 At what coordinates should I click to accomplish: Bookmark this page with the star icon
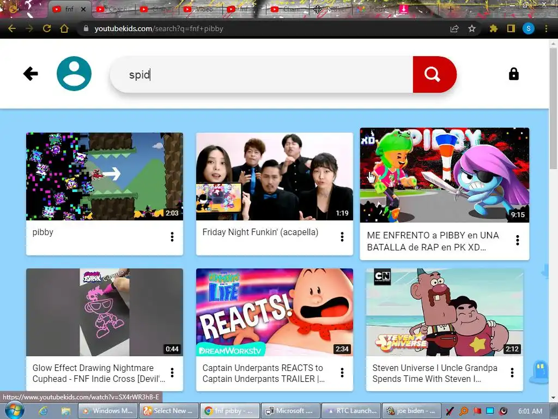[x=472, y=28]
